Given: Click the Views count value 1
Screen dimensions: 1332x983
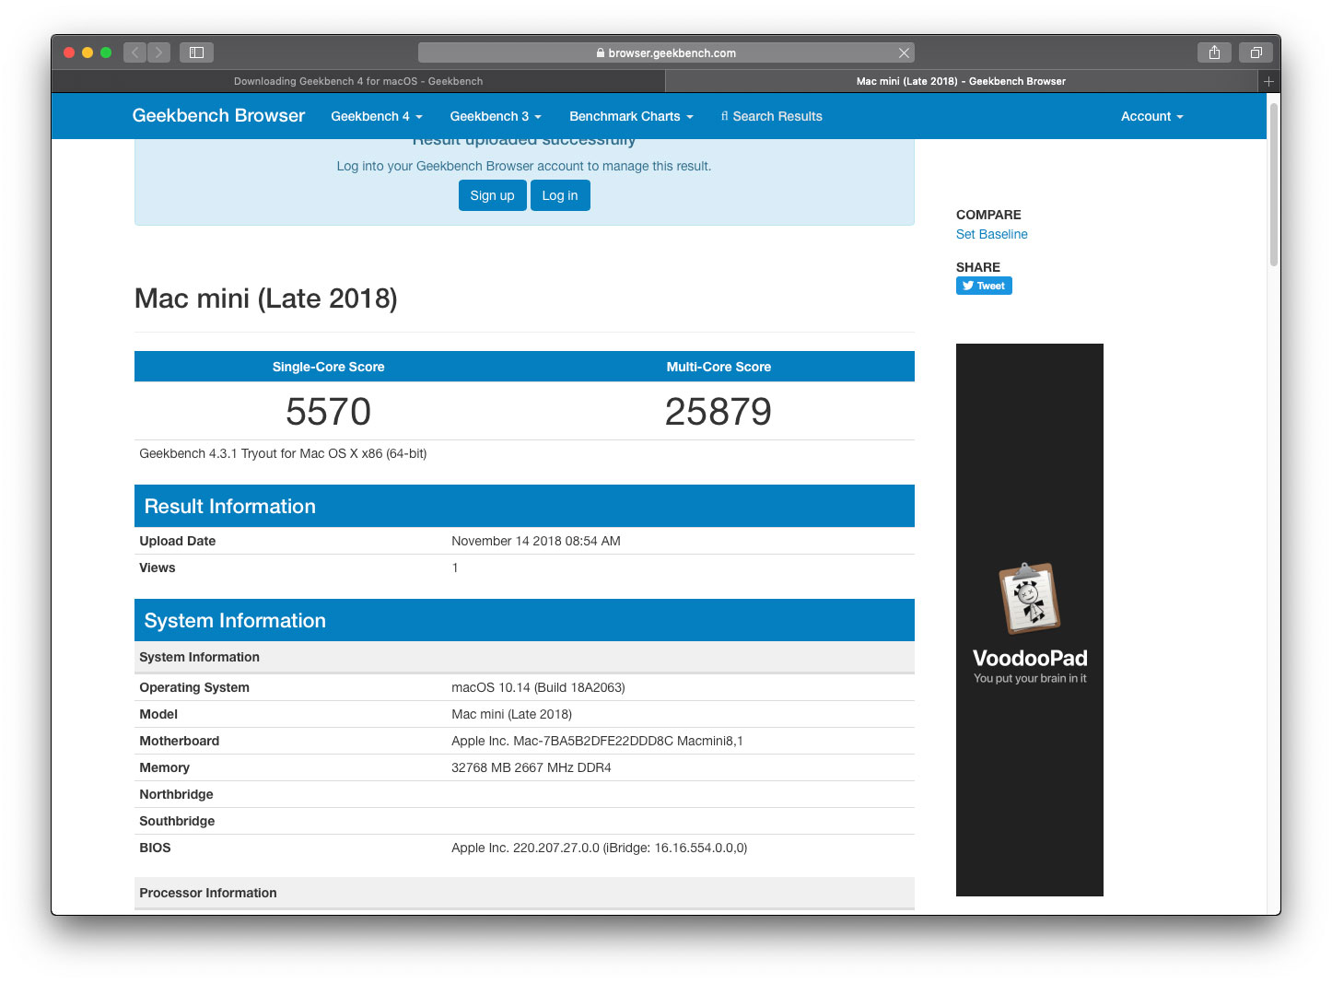Looking at the screenshot, I should (455, 568).
